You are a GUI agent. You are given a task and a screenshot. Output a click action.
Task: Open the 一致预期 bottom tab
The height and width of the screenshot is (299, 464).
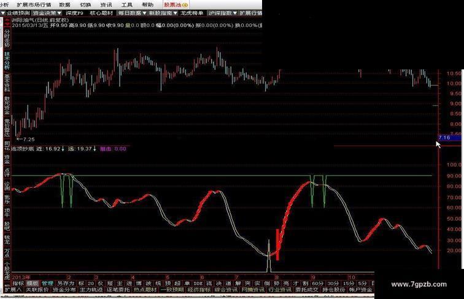point(172,290)
